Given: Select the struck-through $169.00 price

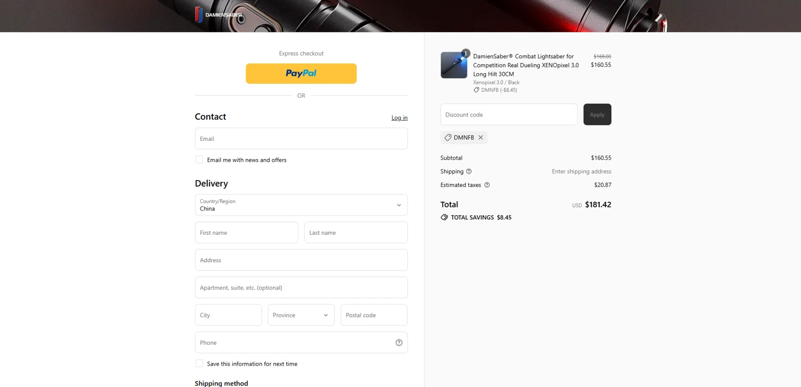Looking at the screenshot, I should (x=602, y=57).
